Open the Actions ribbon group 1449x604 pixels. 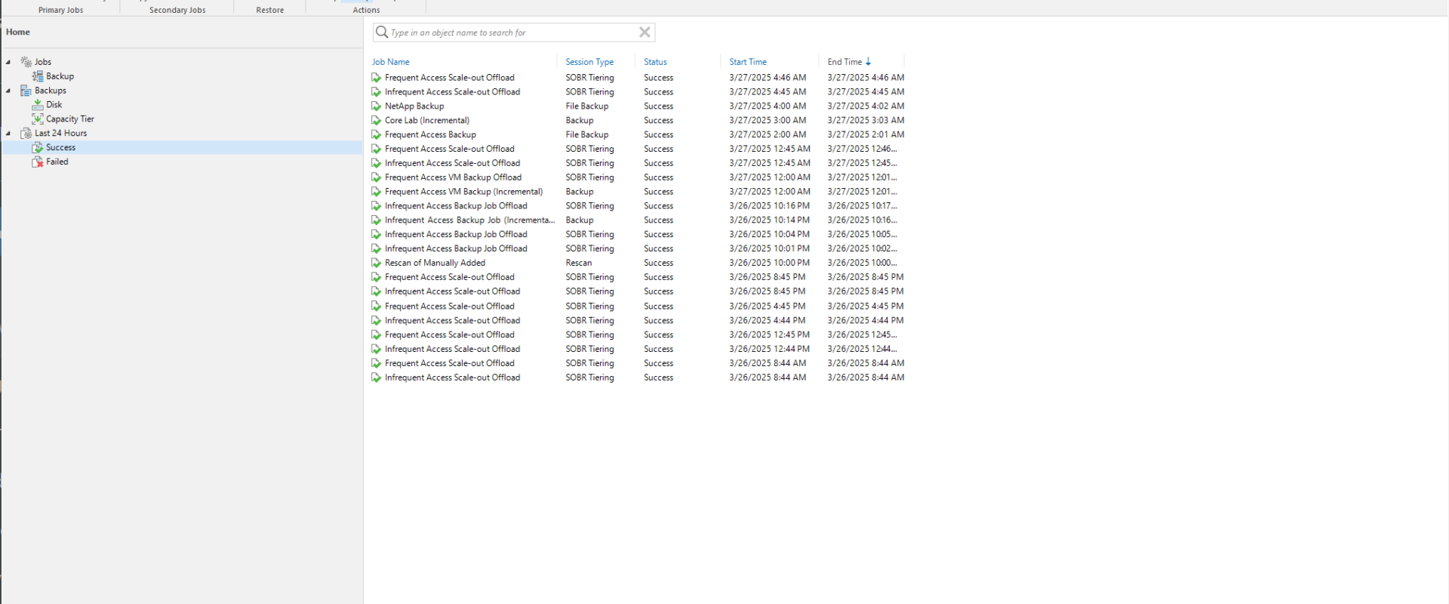pyautogui.click(x=366, y=10)
